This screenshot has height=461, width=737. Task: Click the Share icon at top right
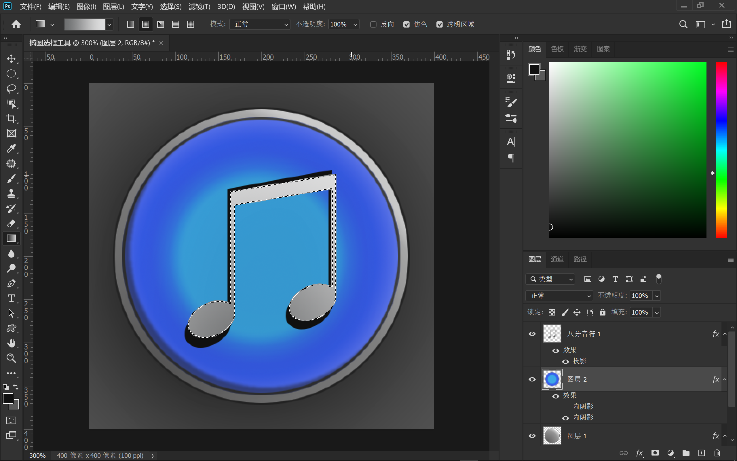click(726, 24)
